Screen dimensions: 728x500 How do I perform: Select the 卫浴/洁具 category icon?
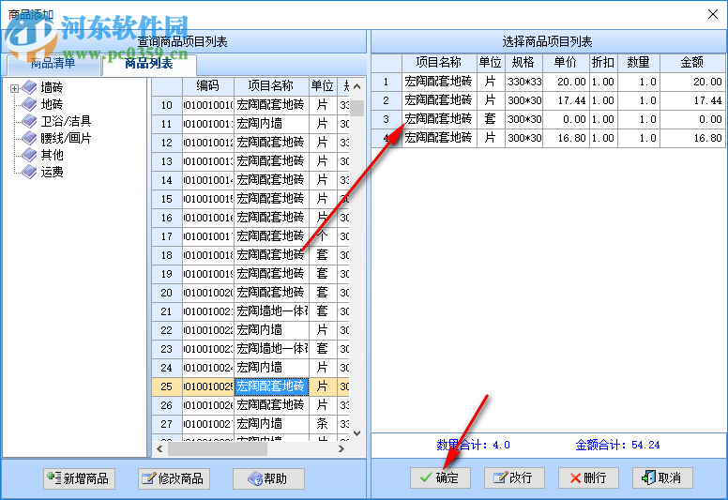pyautogui.click(x=29, y=121)
